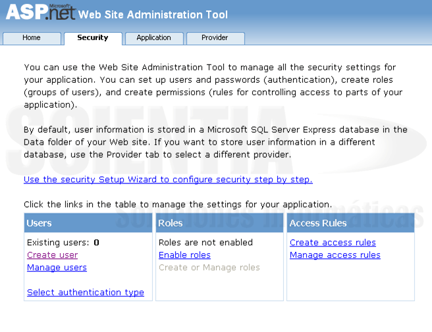Viewport: 432px width, 332px height.
Task: Open the Manage users link
Action: (57, 268)
